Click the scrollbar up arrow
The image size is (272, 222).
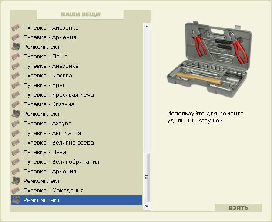point(147,26)
